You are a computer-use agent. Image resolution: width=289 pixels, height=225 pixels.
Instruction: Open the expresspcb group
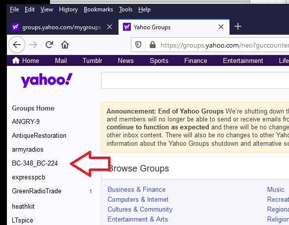[29, 177]
